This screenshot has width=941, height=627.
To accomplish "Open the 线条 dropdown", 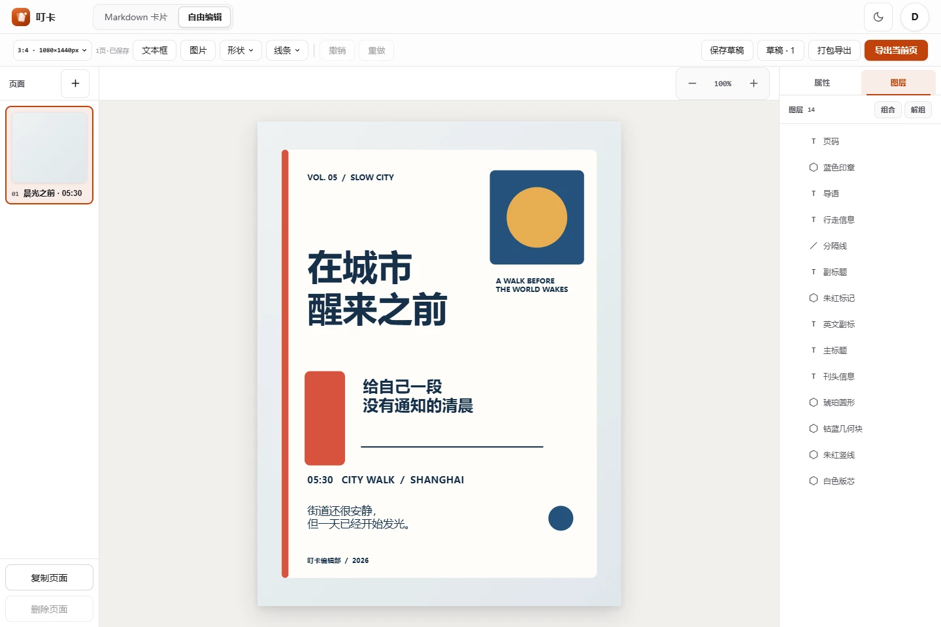I will click(x=287, y=50).
